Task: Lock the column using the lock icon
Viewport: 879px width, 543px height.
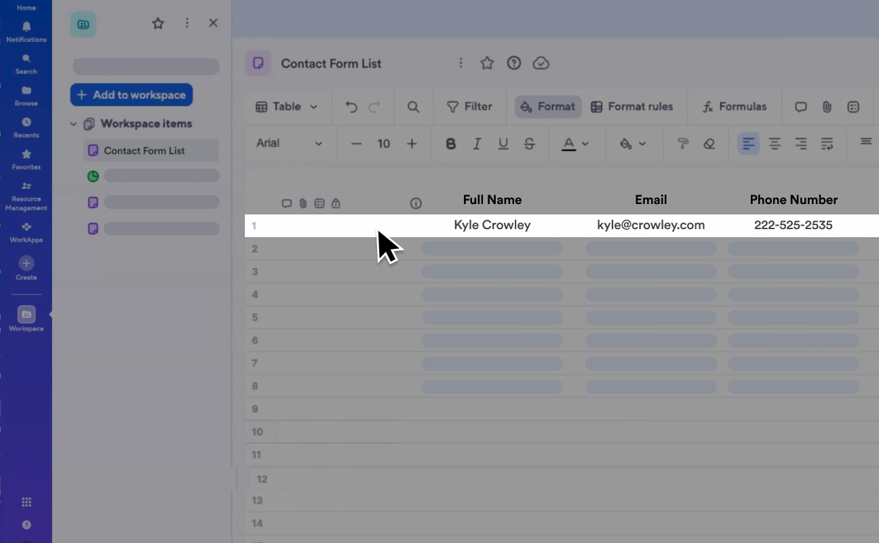Action: point(336,203)
